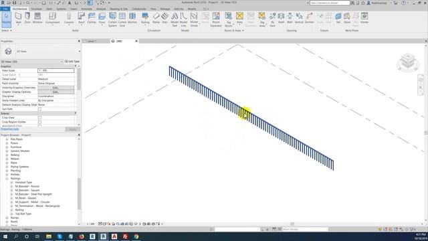The image size is (428, 241).
Task: Expand the M_Baluster - Round node
Action: coord(11,186)
